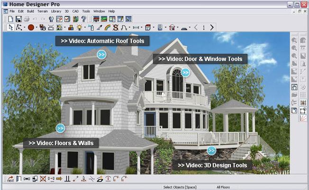Open the dropdown arrow beside the dome shape tool
Image resolution: width=309 pixels, height=190 pixels.
click(190, 27)
